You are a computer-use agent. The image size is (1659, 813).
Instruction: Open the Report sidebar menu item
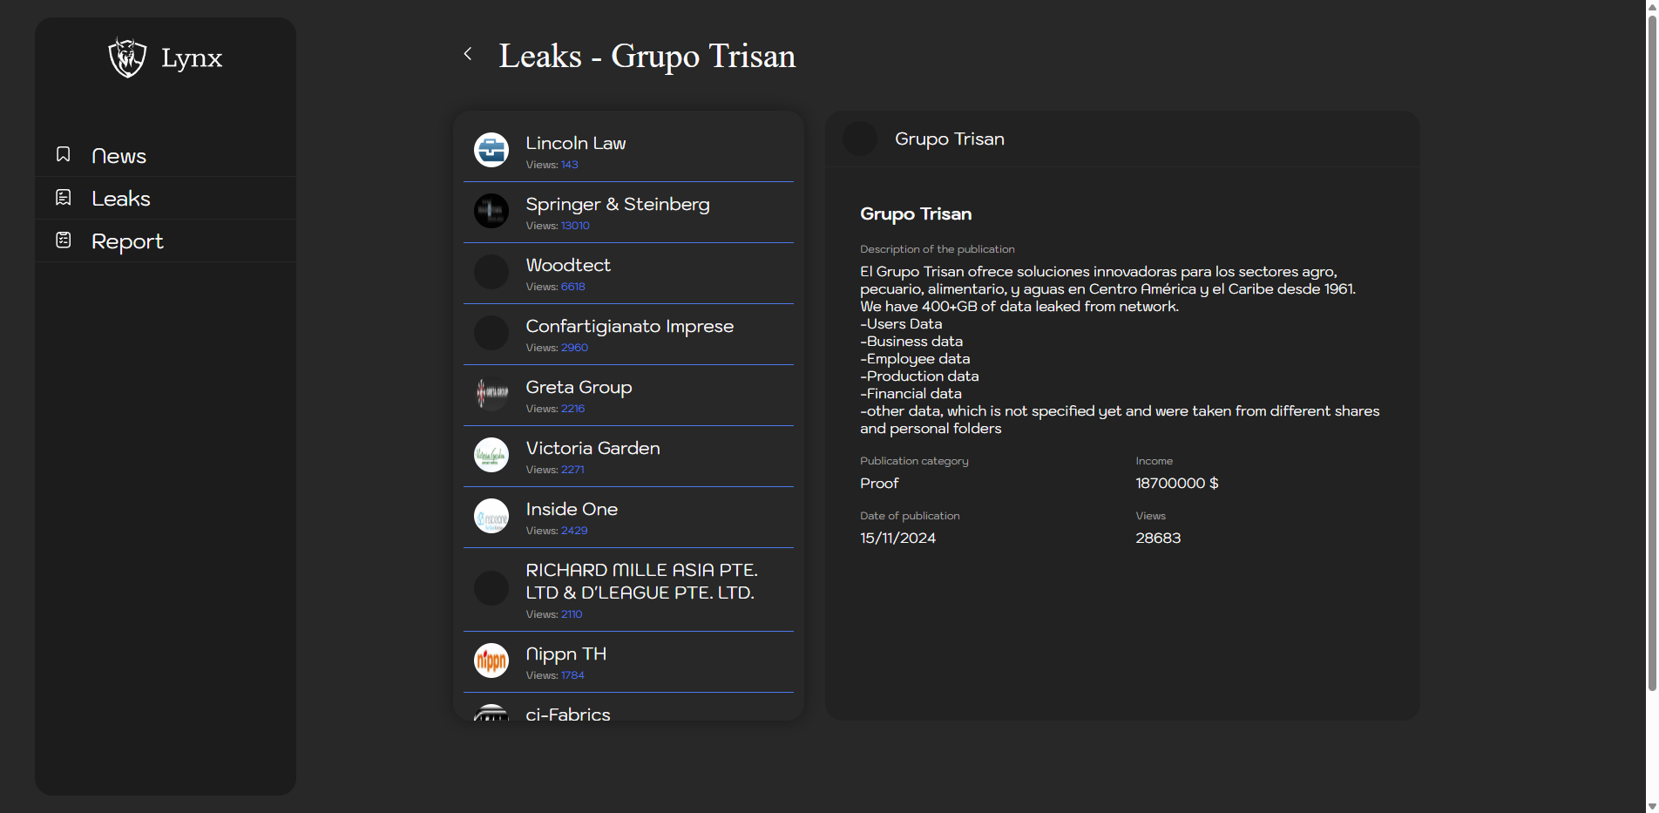127,241
